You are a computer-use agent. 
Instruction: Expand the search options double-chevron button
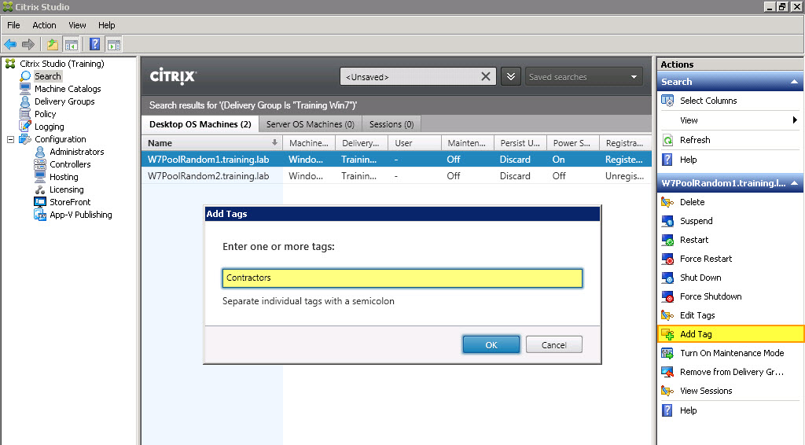point(511,76)
